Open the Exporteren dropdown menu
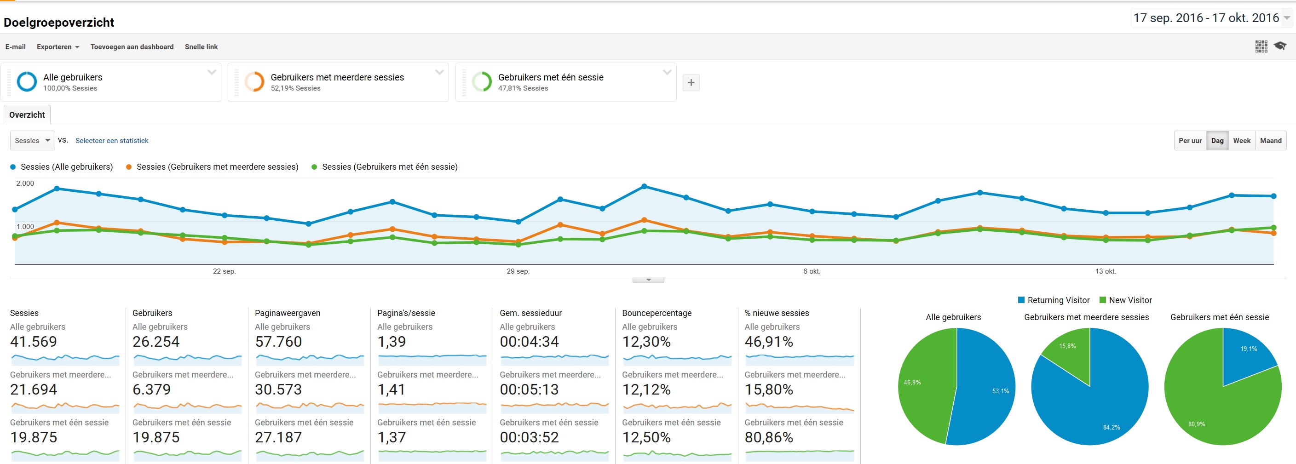The height and width of the screenshot is (464, 1296). point(58,47)
